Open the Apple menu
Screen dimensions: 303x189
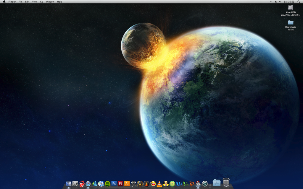pyautogui.click(x=4, y=2)
